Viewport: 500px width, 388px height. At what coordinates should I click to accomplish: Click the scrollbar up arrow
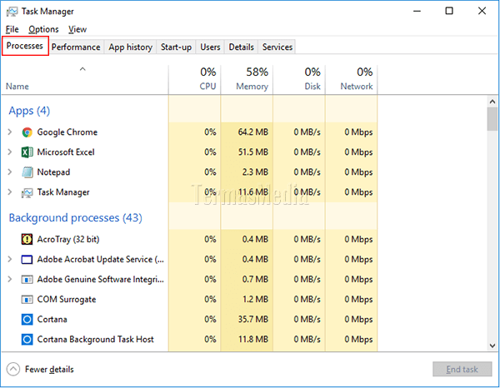click(x=492, y=102)
